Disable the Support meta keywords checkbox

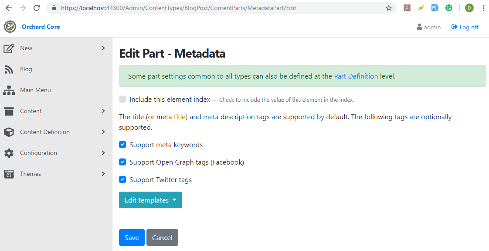pos(122,144)
